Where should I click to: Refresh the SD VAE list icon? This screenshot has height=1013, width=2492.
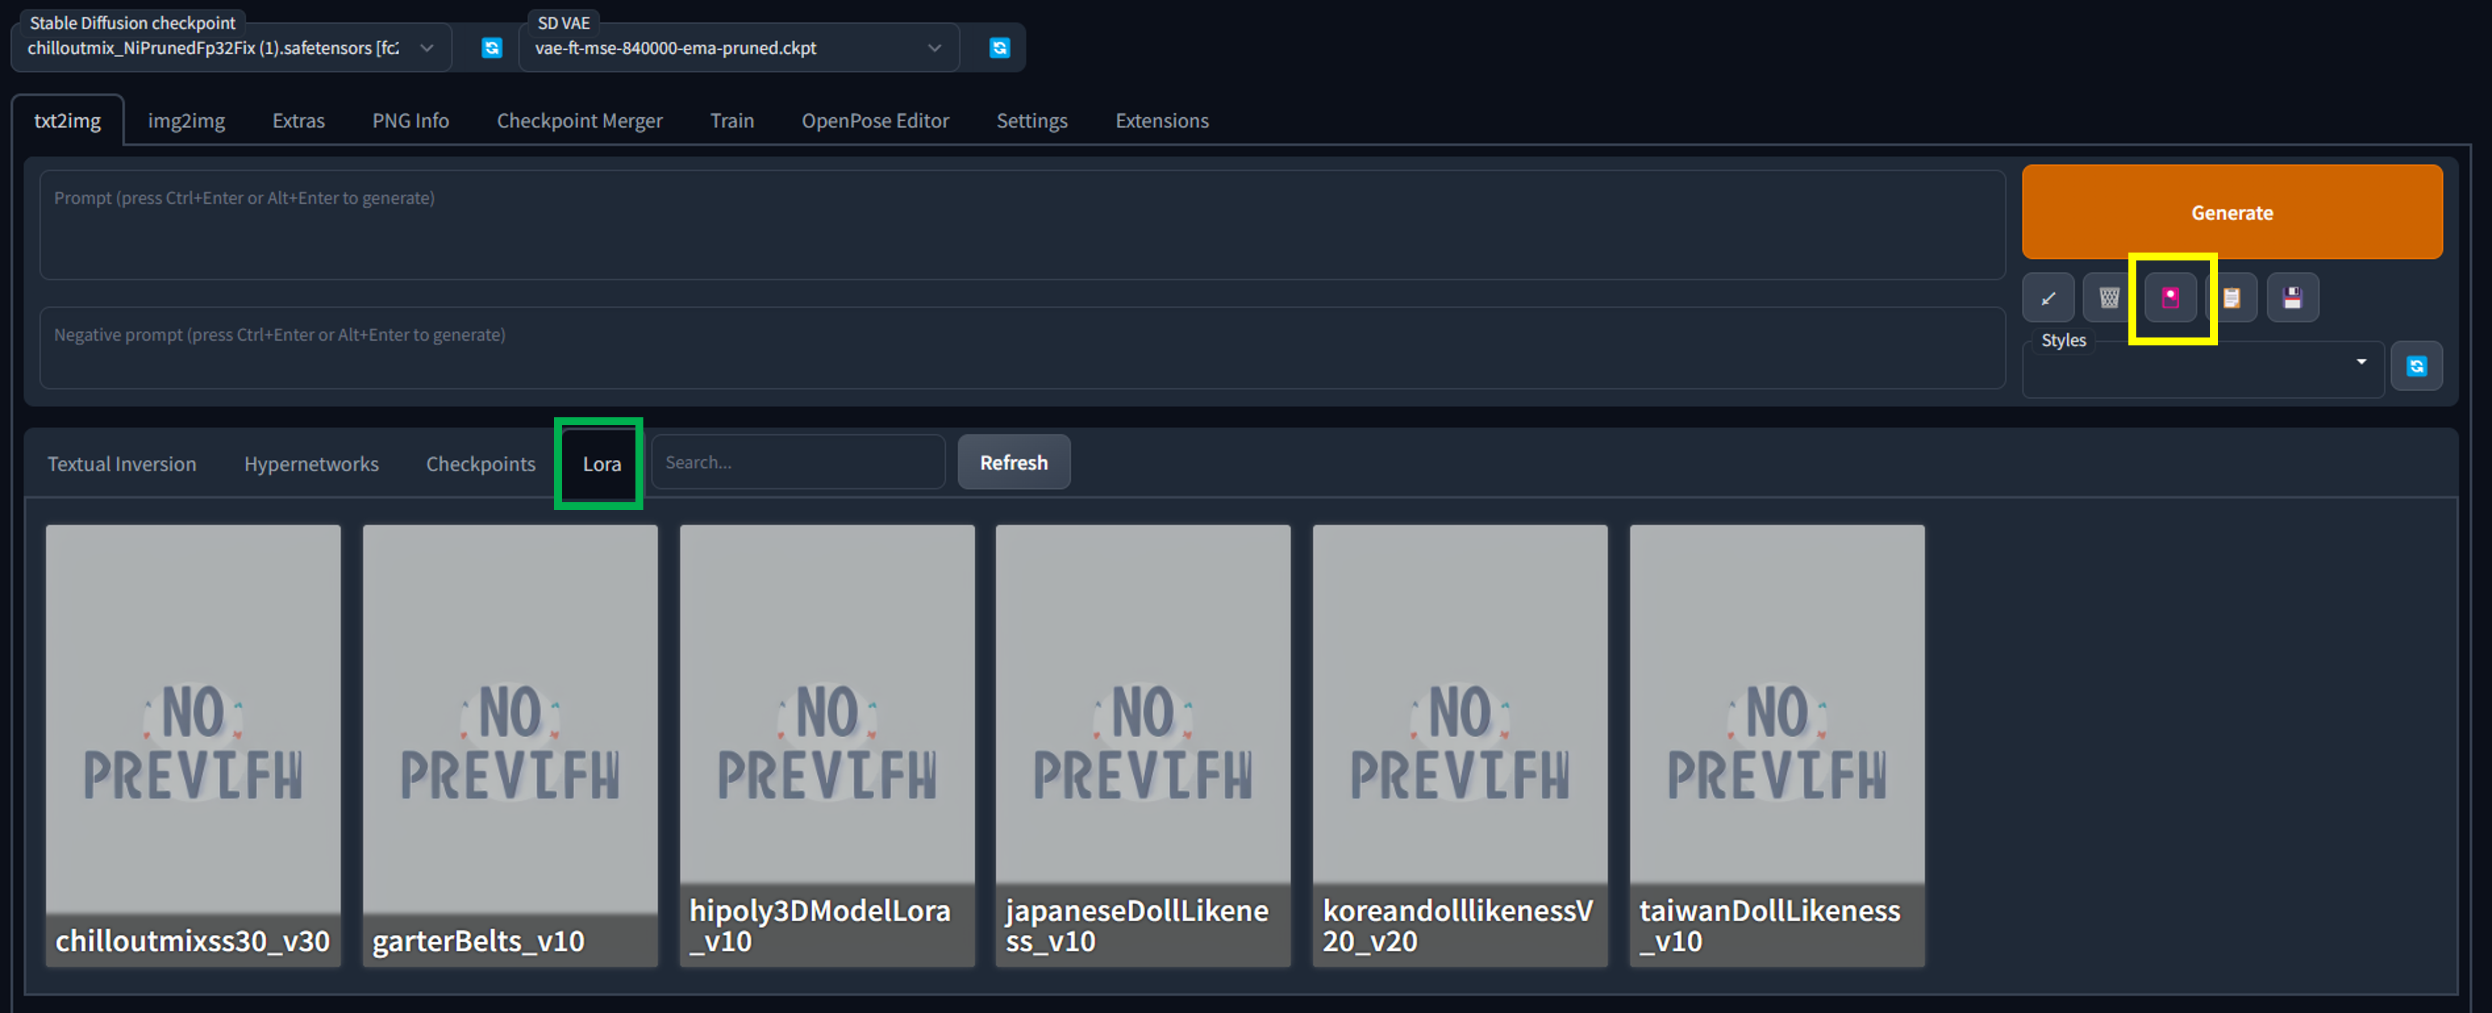point(999,48)
